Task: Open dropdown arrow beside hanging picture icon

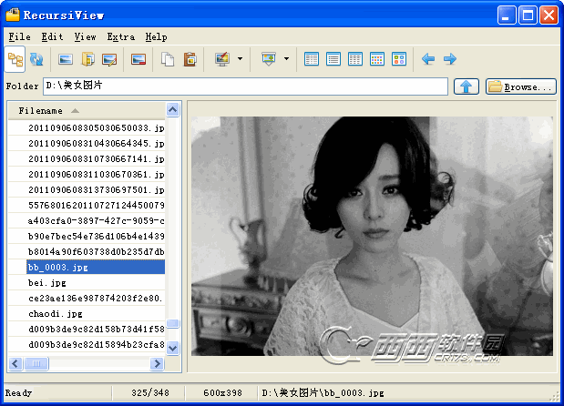Action: point(286,59)
